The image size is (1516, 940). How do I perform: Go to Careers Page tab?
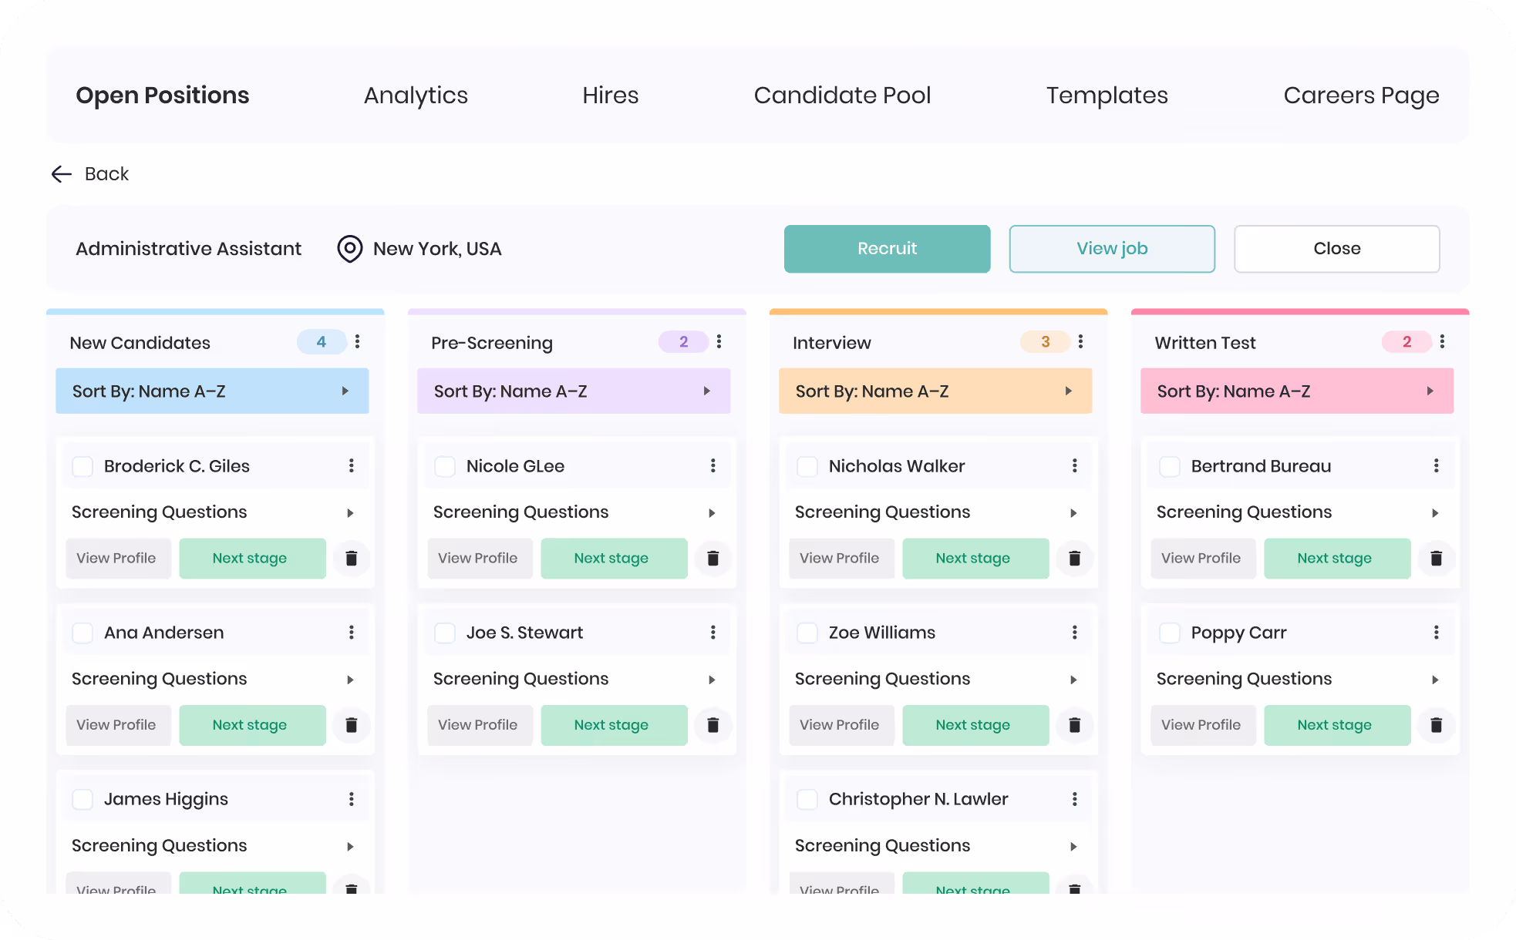pyautogui.click(x=1361, y=95)
